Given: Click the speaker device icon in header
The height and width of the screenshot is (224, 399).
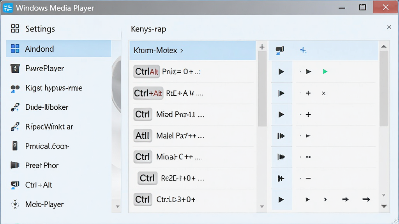Looking at the screenshot, I should click(x=280, y=50).
